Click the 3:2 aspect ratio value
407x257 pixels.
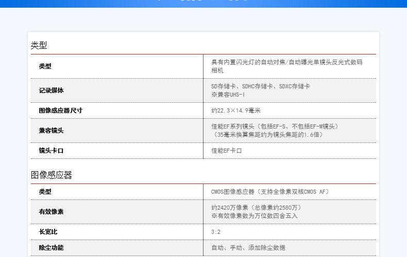216,232
